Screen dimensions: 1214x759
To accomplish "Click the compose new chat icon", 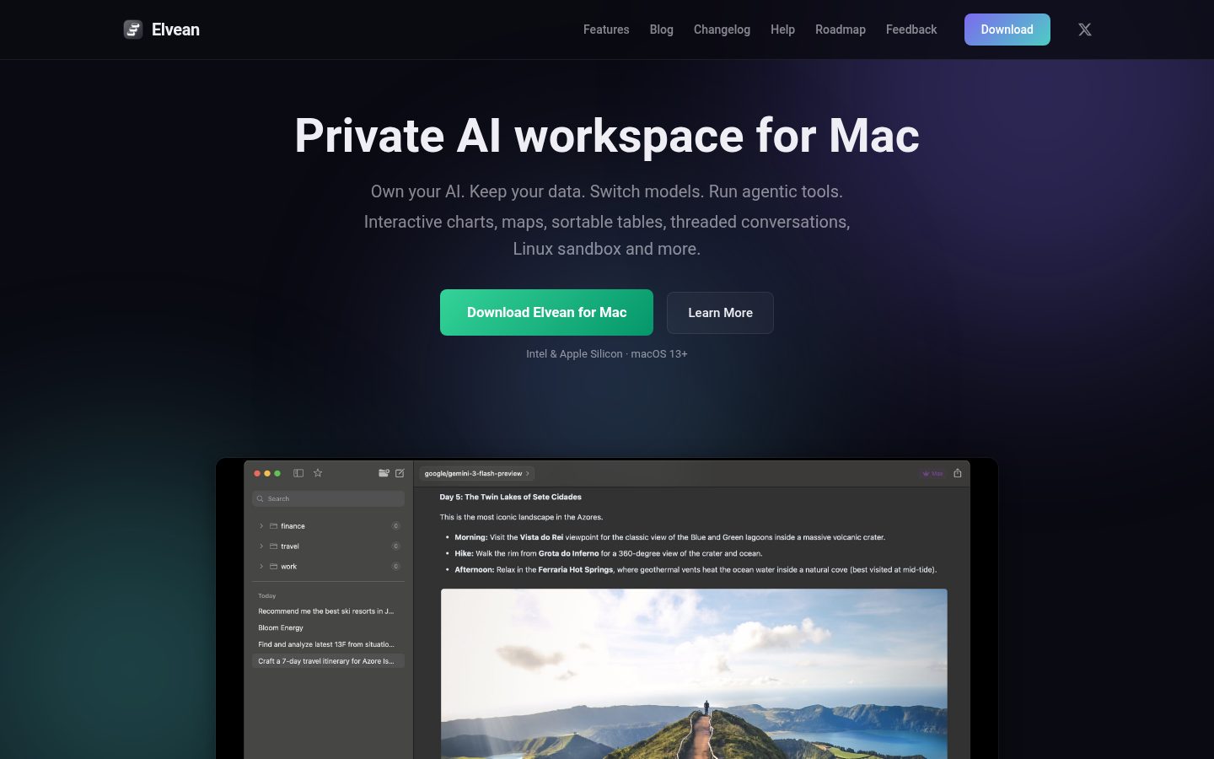I will (x=400, y=473).
